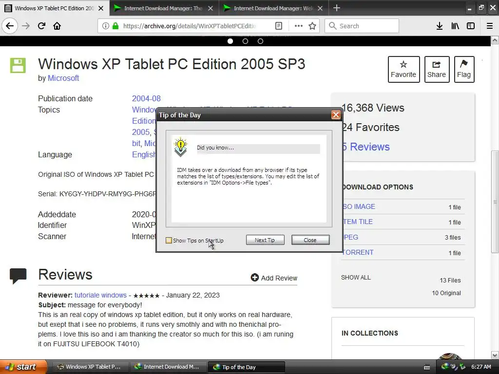The height and width of the screenshot is (374, 499).
Task: Click the 13 Files text
Action: [450, 280]
